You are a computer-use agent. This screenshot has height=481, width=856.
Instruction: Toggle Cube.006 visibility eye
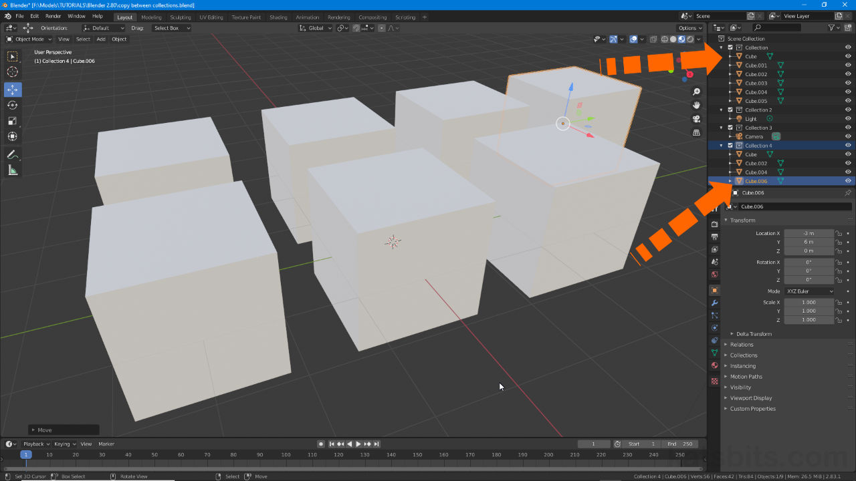tap(848, 181)
